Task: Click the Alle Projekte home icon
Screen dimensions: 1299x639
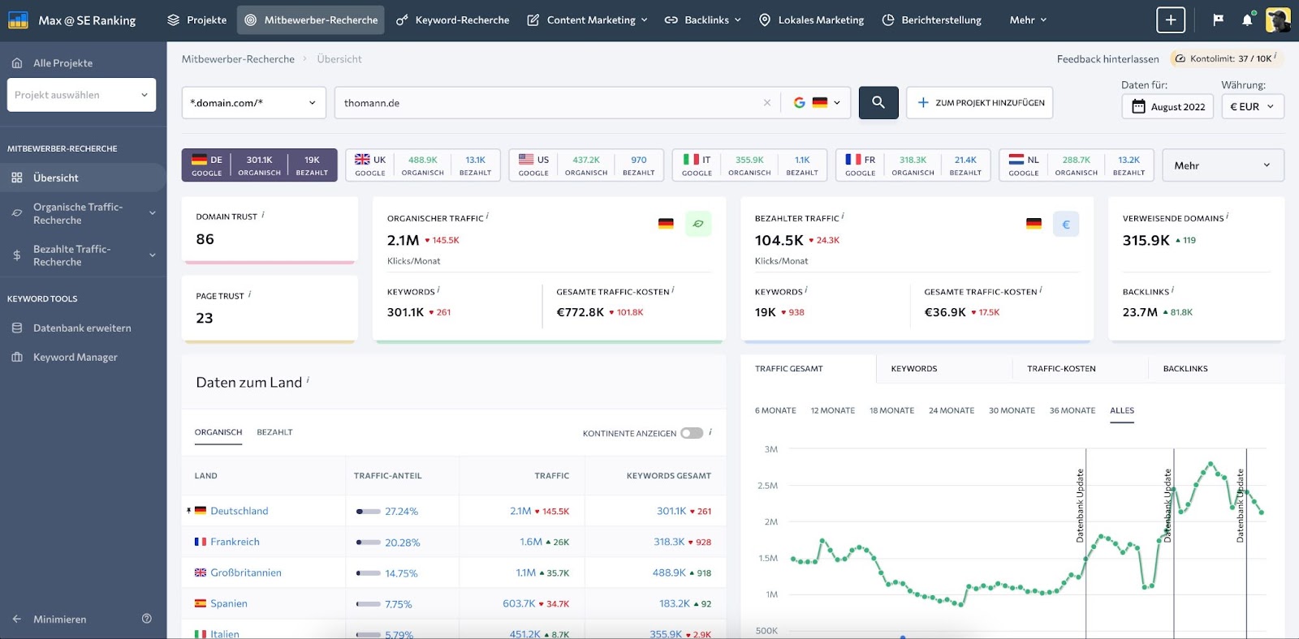Action: click(17, 62)
